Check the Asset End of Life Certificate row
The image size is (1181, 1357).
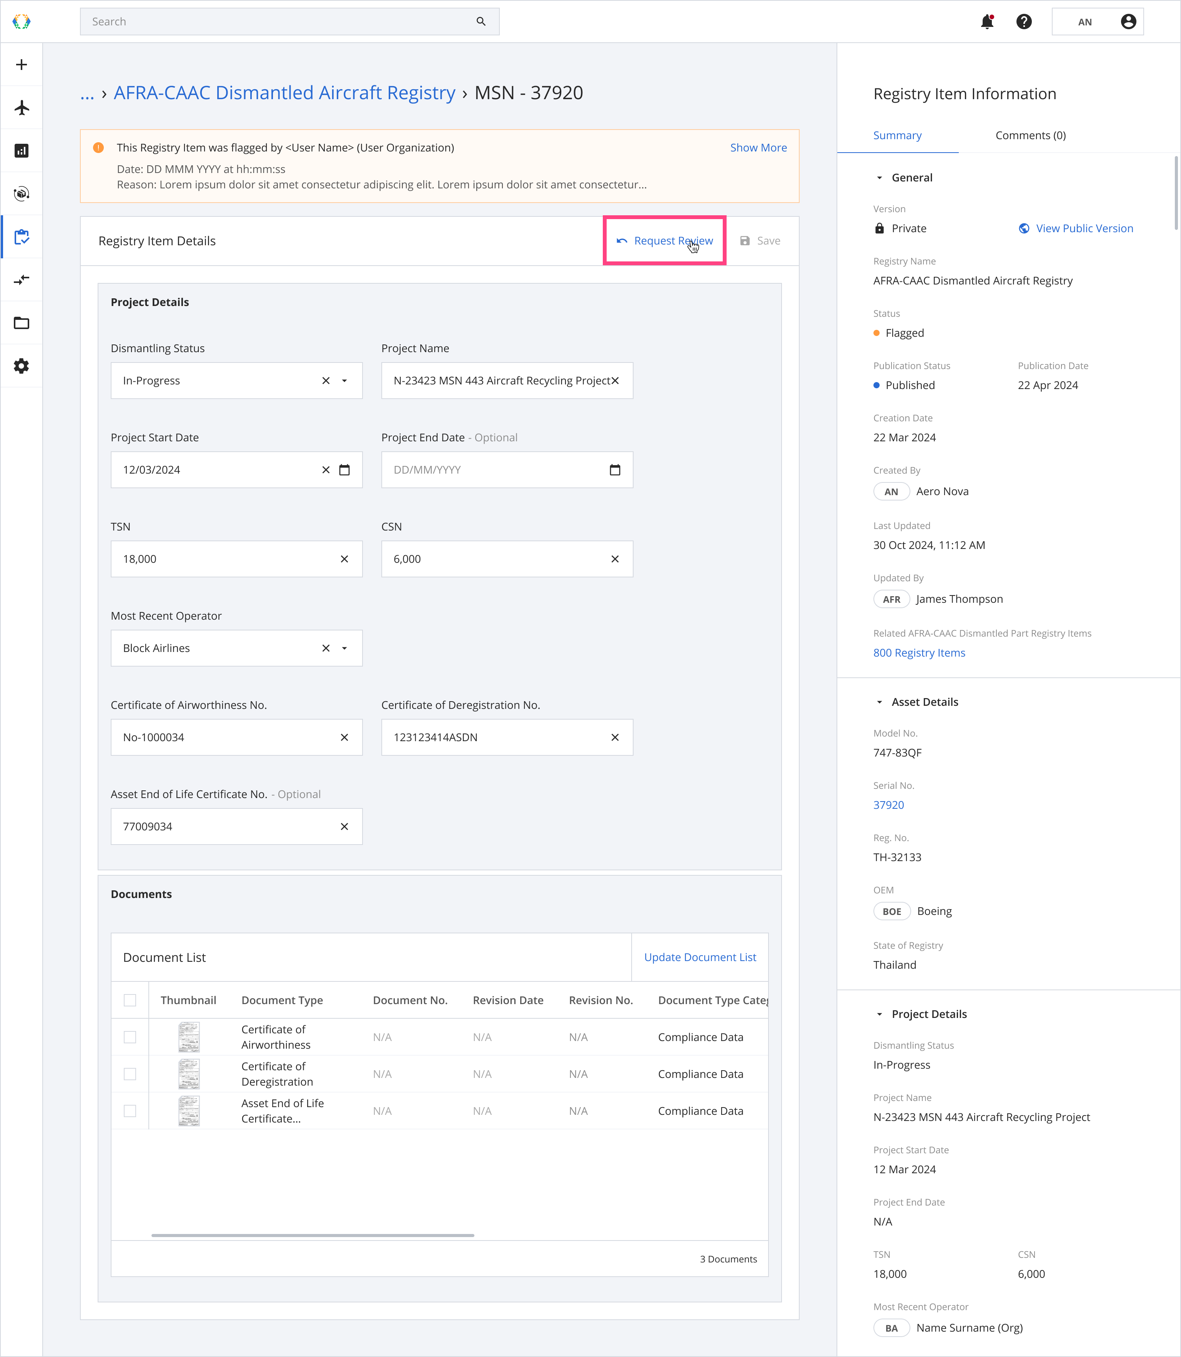point(130,1111)
